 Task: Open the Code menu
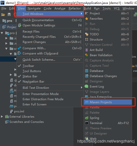coord(47,8)
